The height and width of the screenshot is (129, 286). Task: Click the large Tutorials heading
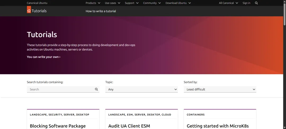42,35
